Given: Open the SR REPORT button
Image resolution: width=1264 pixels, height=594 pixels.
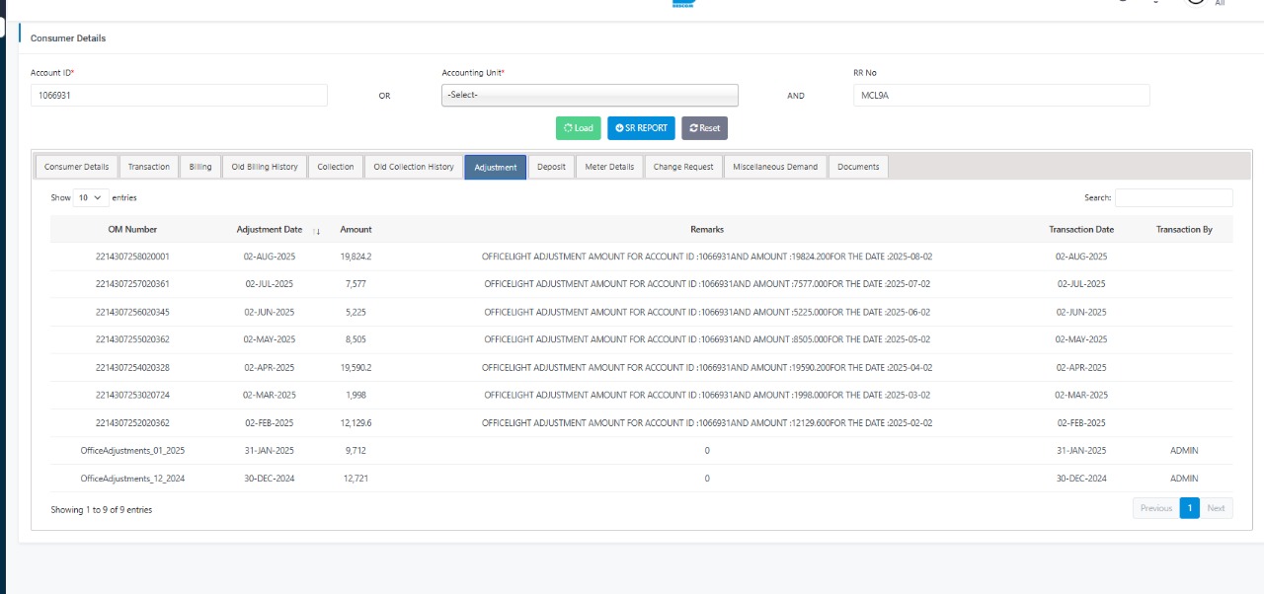Looking at the screenshot, I should 641,128.
